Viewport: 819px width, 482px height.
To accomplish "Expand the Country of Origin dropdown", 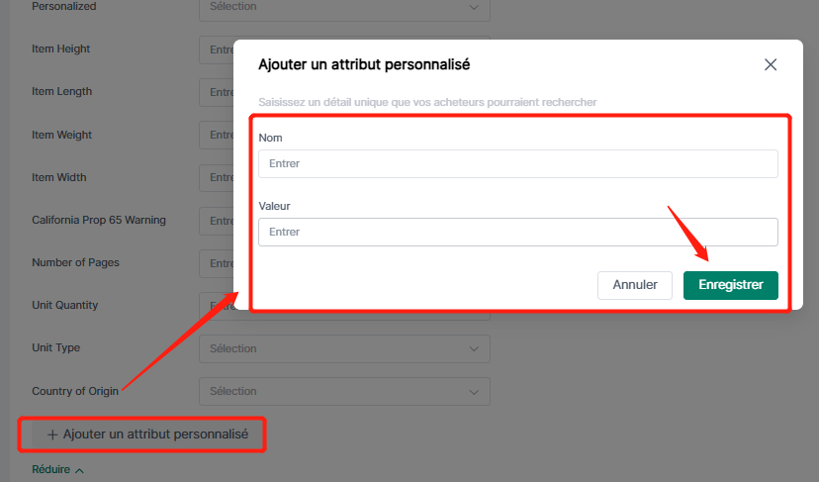I will pos(343,391).
